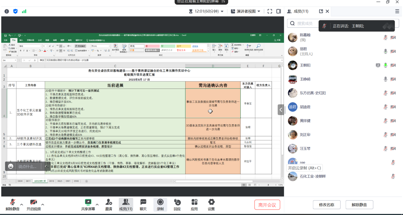
Task: Check the green network signal icon
Action: pyautogui.click(x=24, y=11)
